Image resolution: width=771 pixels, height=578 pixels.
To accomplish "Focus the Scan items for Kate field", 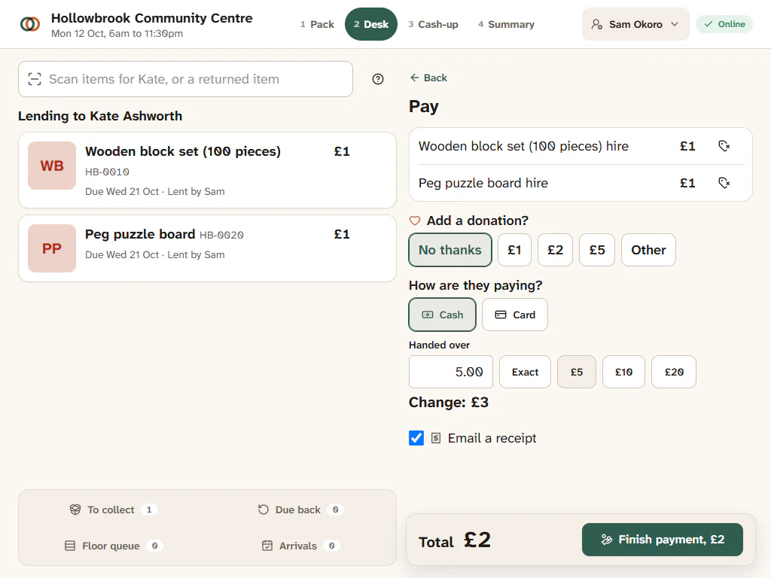I will [x=185, y=79].
